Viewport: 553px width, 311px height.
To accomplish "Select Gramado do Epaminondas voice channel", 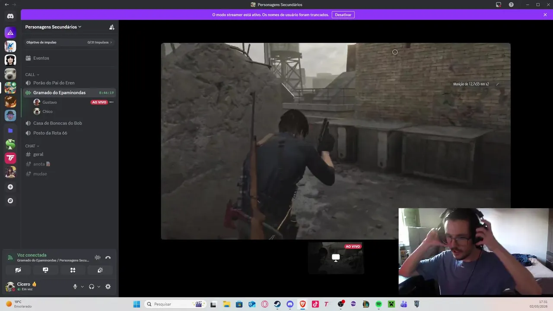I will (x=69, y=92).
